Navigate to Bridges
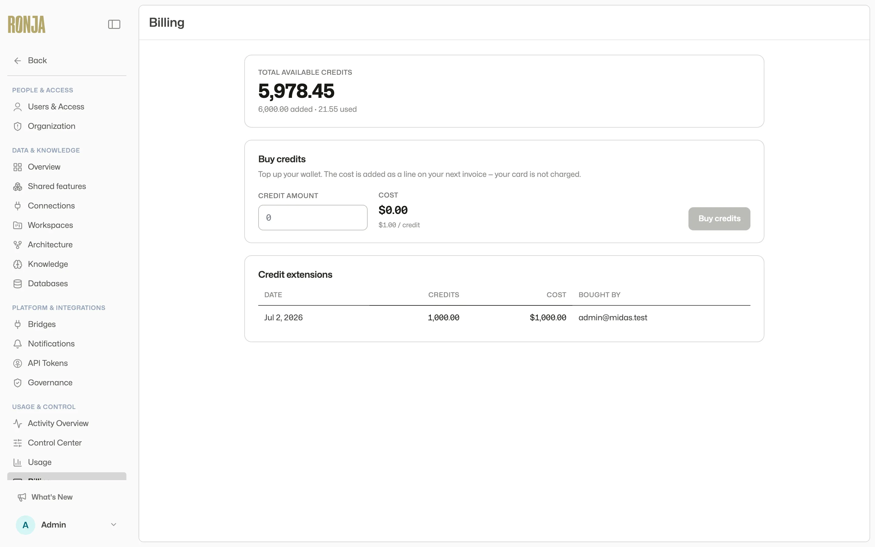This screenshot has height=547, width=875. [x=67, y=325]
